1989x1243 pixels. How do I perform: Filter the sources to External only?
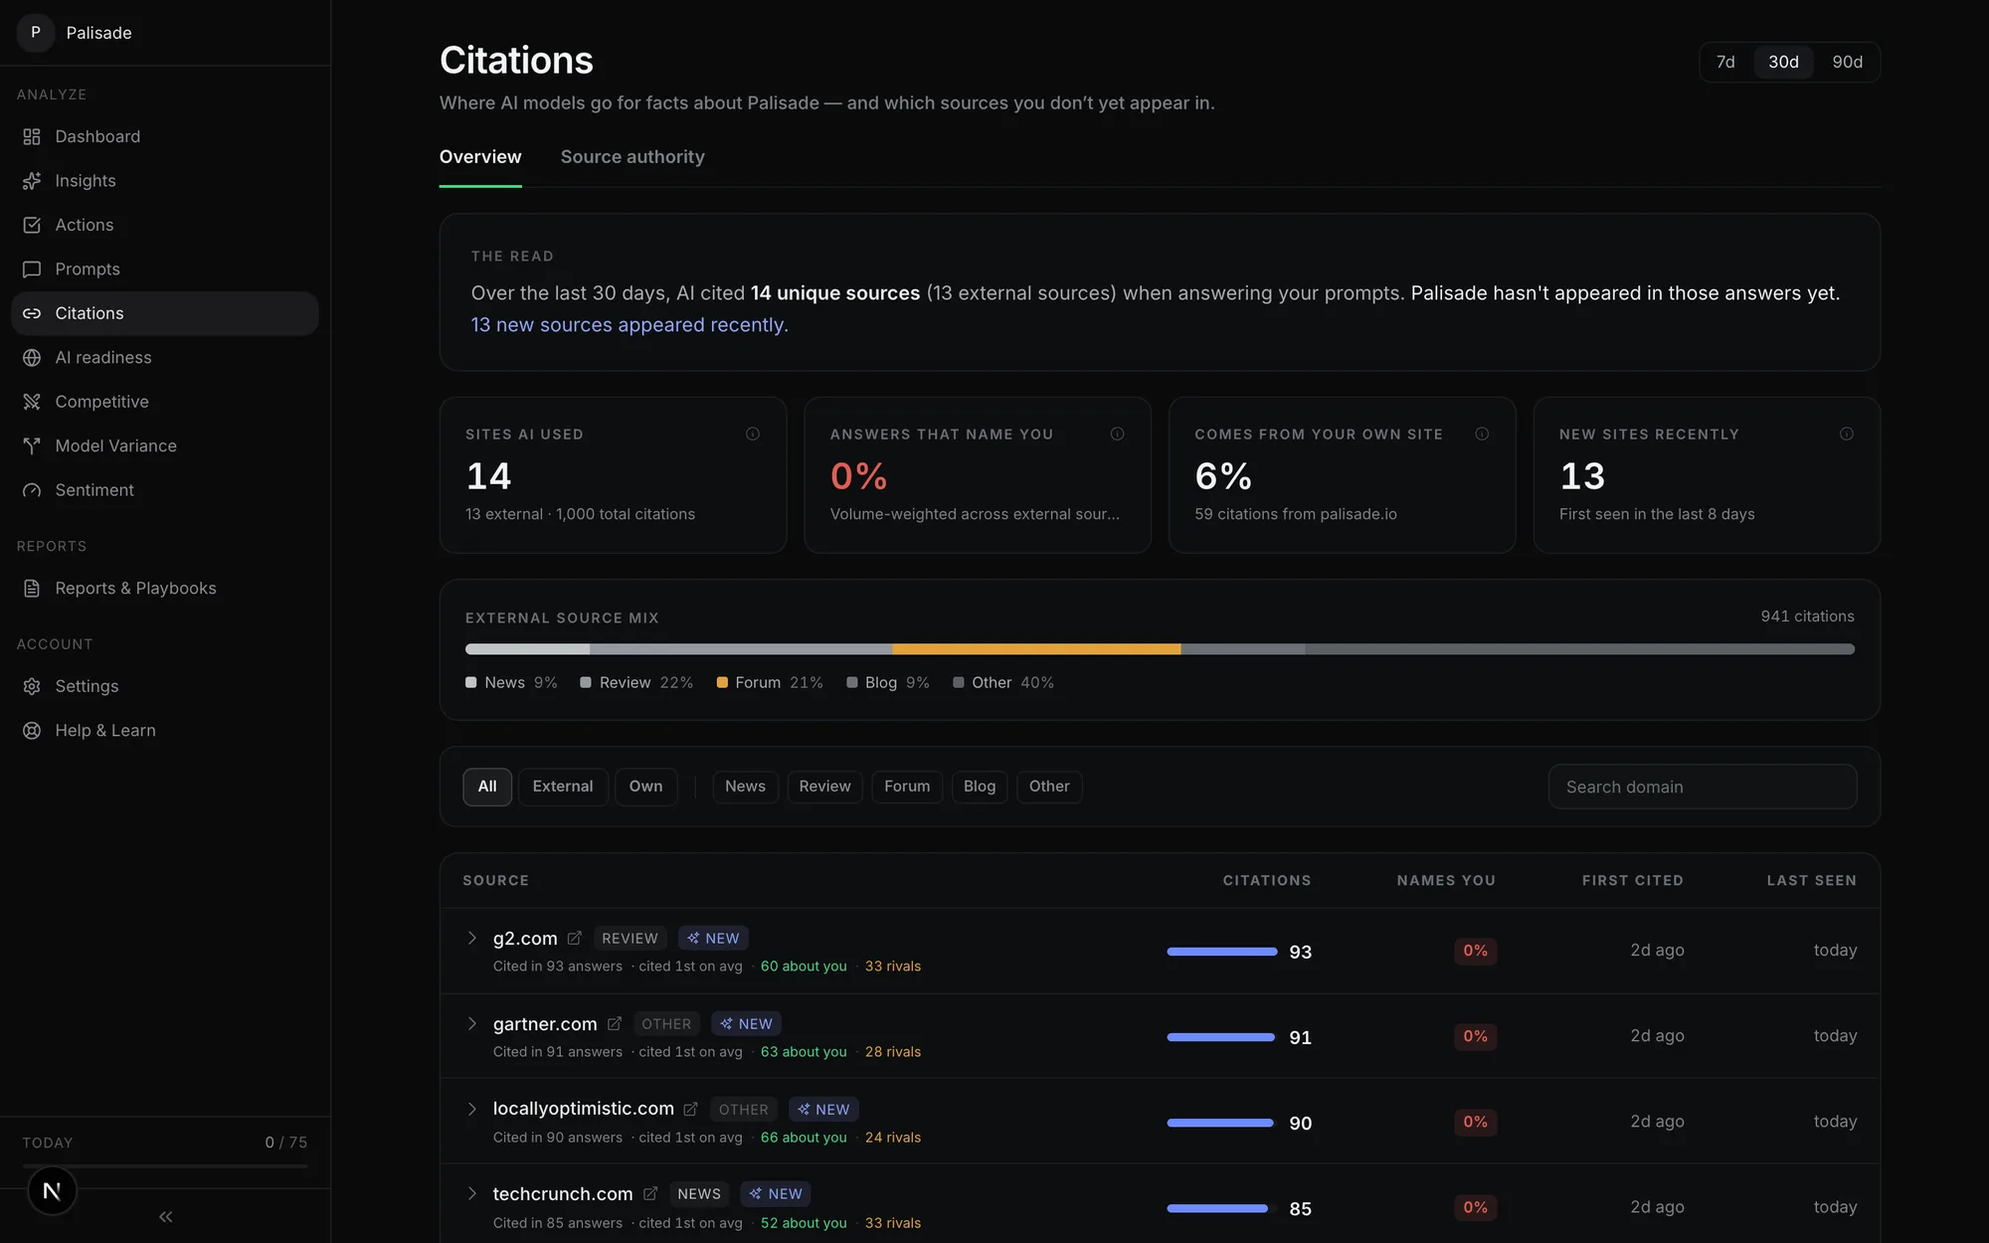coord(563,787)
